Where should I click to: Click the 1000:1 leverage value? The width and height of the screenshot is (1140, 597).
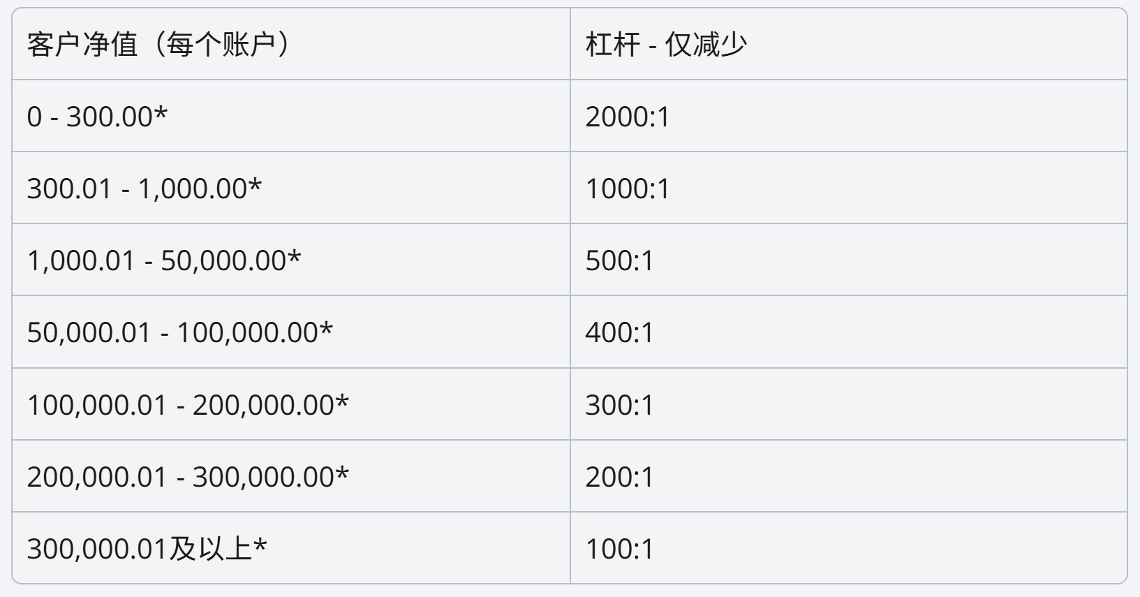coord(627,189)
